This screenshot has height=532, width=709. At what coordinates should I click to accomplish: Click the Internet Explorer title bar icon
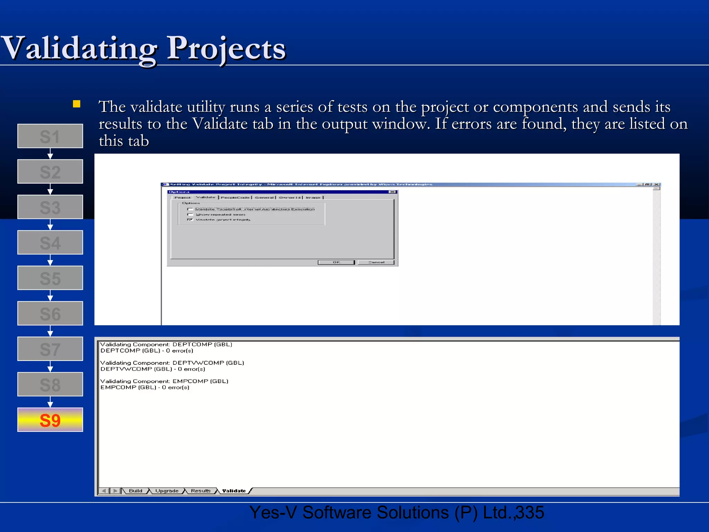point(165,184)
